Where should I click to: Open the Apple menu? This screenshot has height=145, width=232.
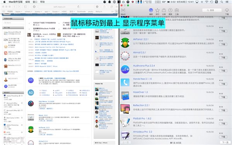tap(4, 2)
